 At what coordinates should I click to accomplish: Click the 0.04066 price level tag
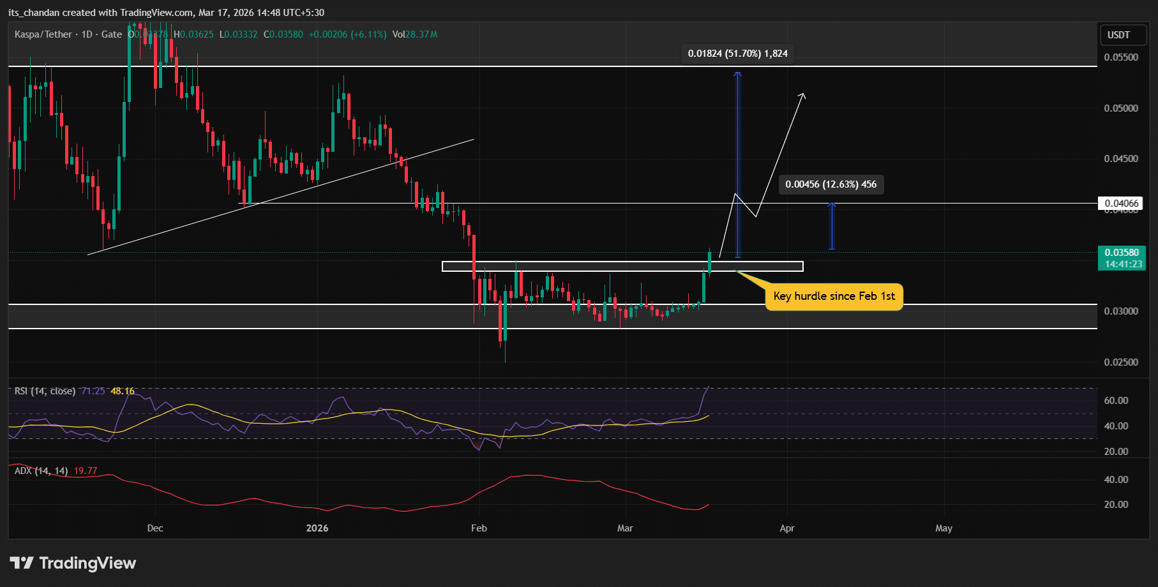click(x=1121, y=204)
